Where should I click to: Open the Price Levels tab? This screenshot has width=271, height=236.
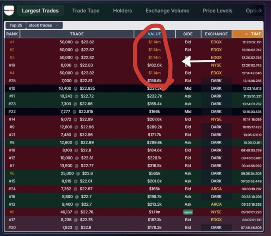tap(218, 11)
